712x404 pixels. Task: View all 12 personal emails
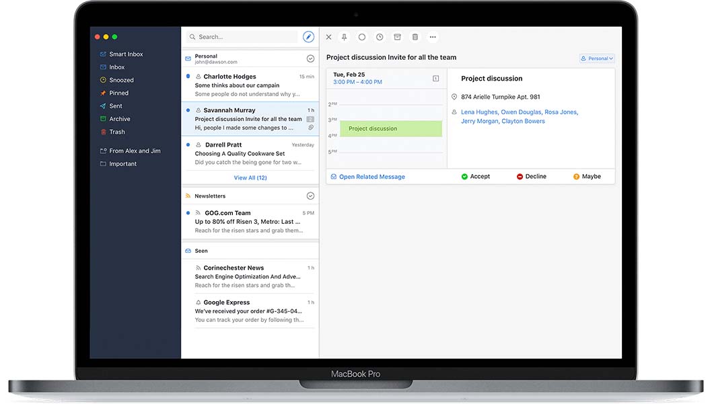coord(250,177)
